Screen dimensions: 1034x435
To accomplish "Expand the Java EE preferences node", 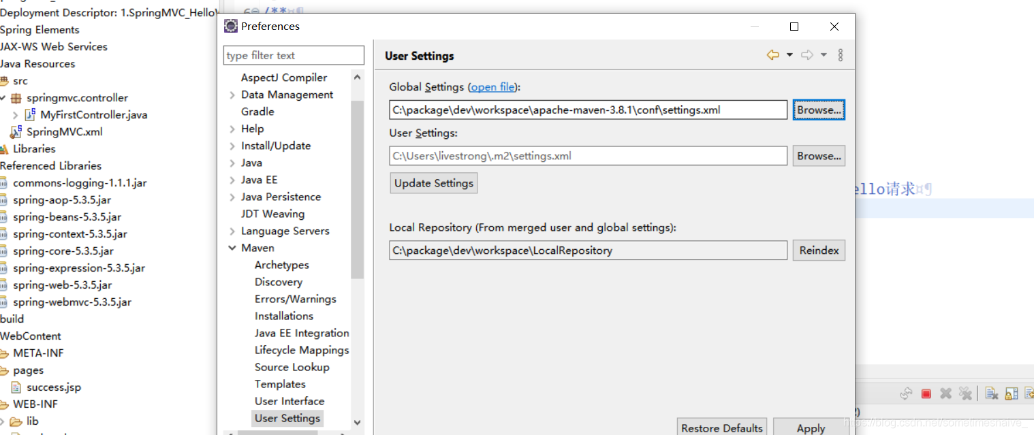I will coord(232,180).
